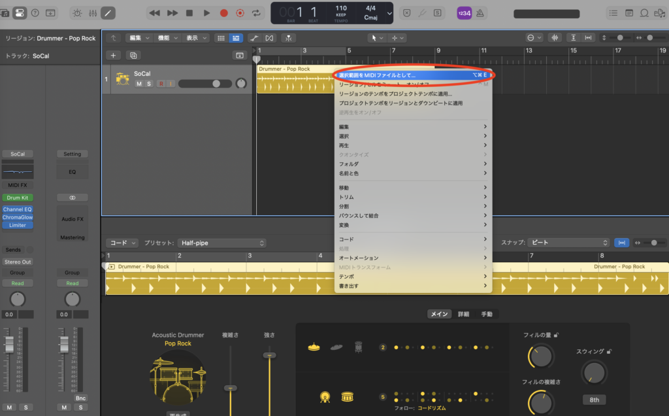This screenshot has width=669, height=416.
Task: Click the Catch Playhead icon
Action: [288, 38]
